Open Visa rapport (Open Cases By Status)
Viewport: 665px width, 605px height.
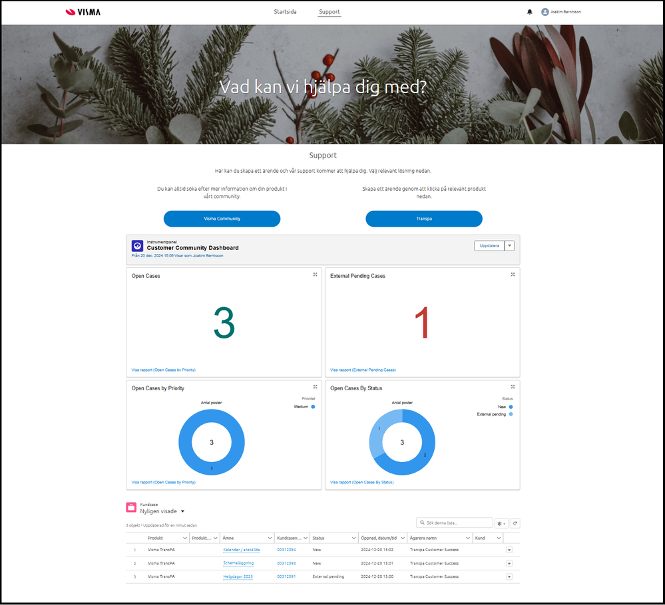361,482
